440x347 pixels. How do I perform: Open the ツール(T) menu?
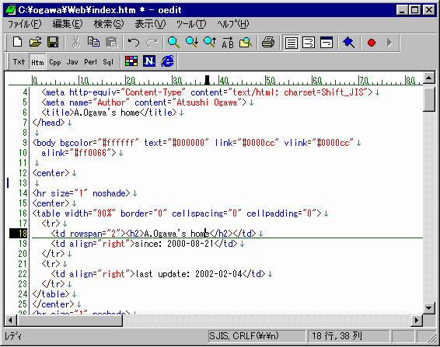tap(191, 24)
